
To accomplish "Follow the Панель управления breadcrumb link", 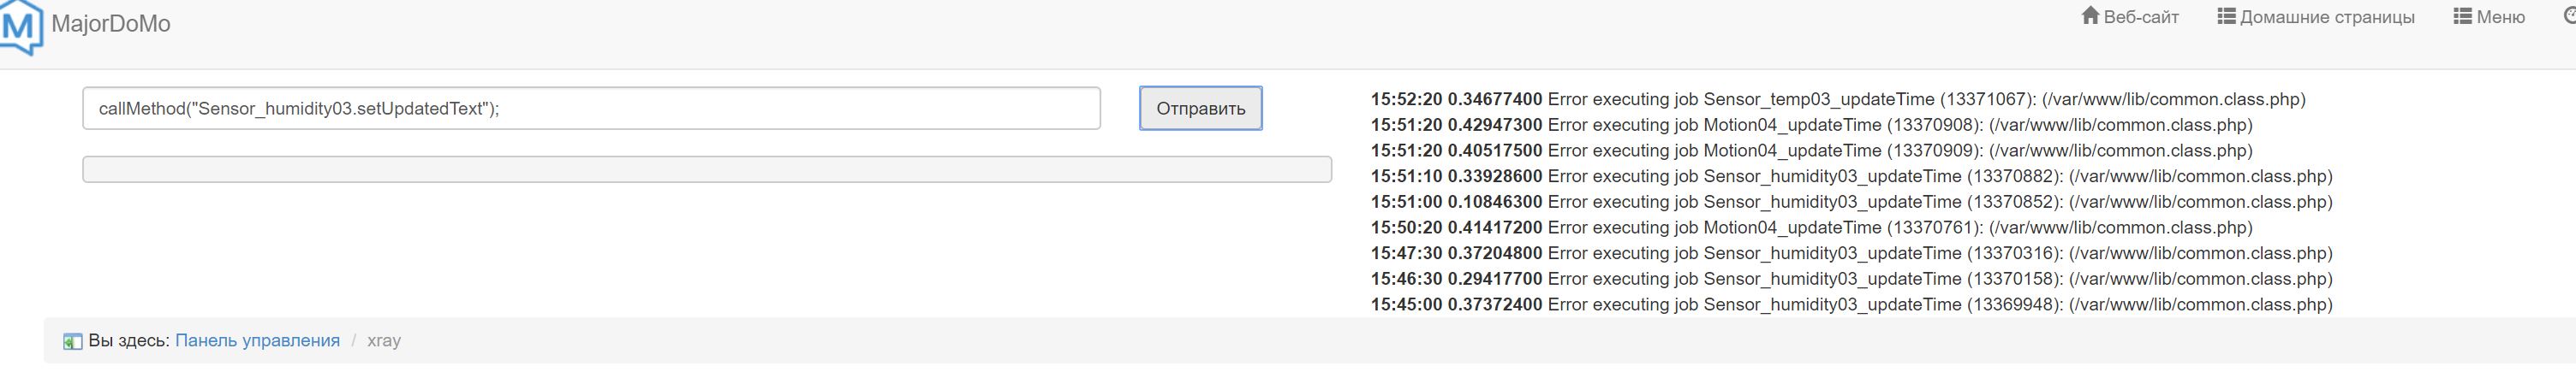I will click(x=257, y=340).
